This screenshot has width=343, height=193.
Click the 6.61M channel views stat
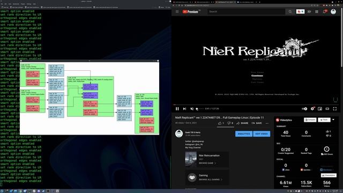pos(286,183)
